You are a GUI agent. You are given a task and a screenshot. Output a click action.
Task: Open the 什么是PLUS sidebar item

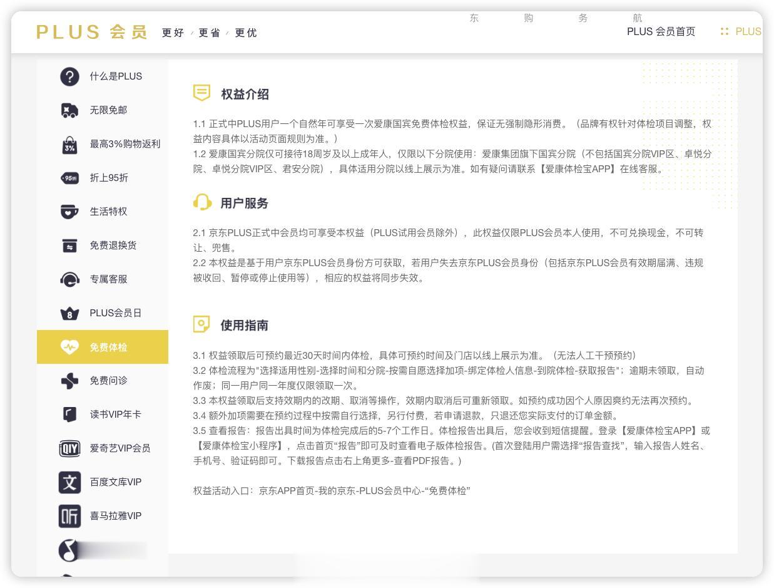(x=103, y=76)
